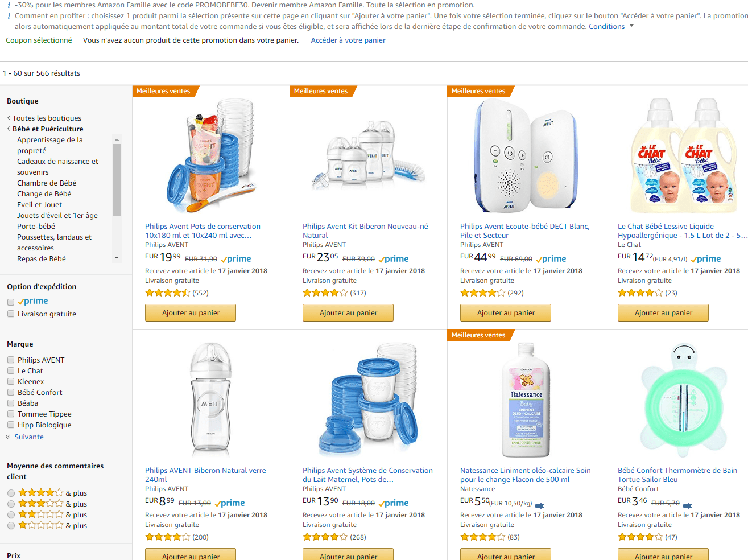Click the 4 stars & plus rating filter
The width and height of the screenshot is (748, 560).
pos(11,493)
